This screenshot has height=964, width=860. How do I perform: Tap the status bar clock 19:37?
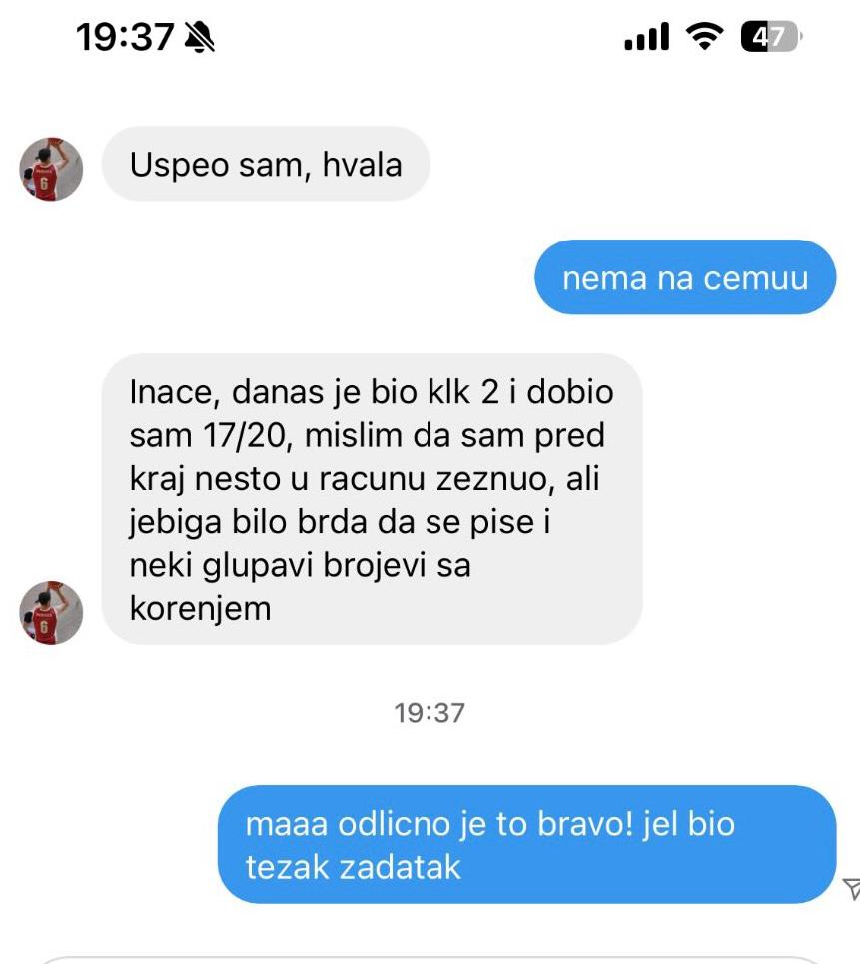click(x=125, y=37)
